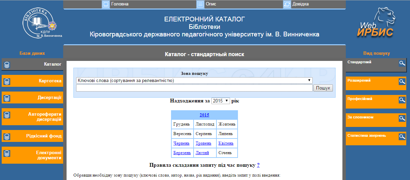This screenshot has width=410, height=180.
Task: Open the year 2015 dropdown
Action: pos(221,101)
